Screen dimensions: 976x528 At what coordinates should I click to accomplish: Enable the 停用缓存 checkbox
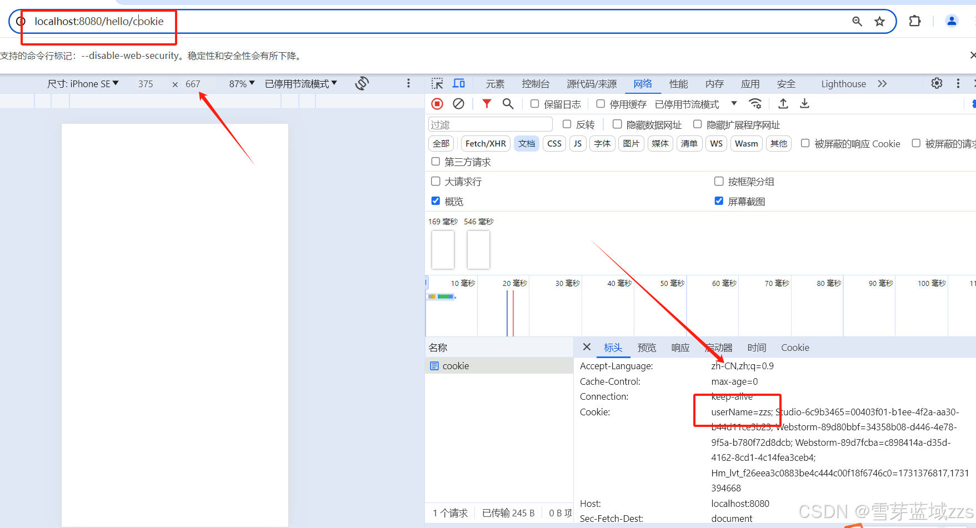coord(600,104)
